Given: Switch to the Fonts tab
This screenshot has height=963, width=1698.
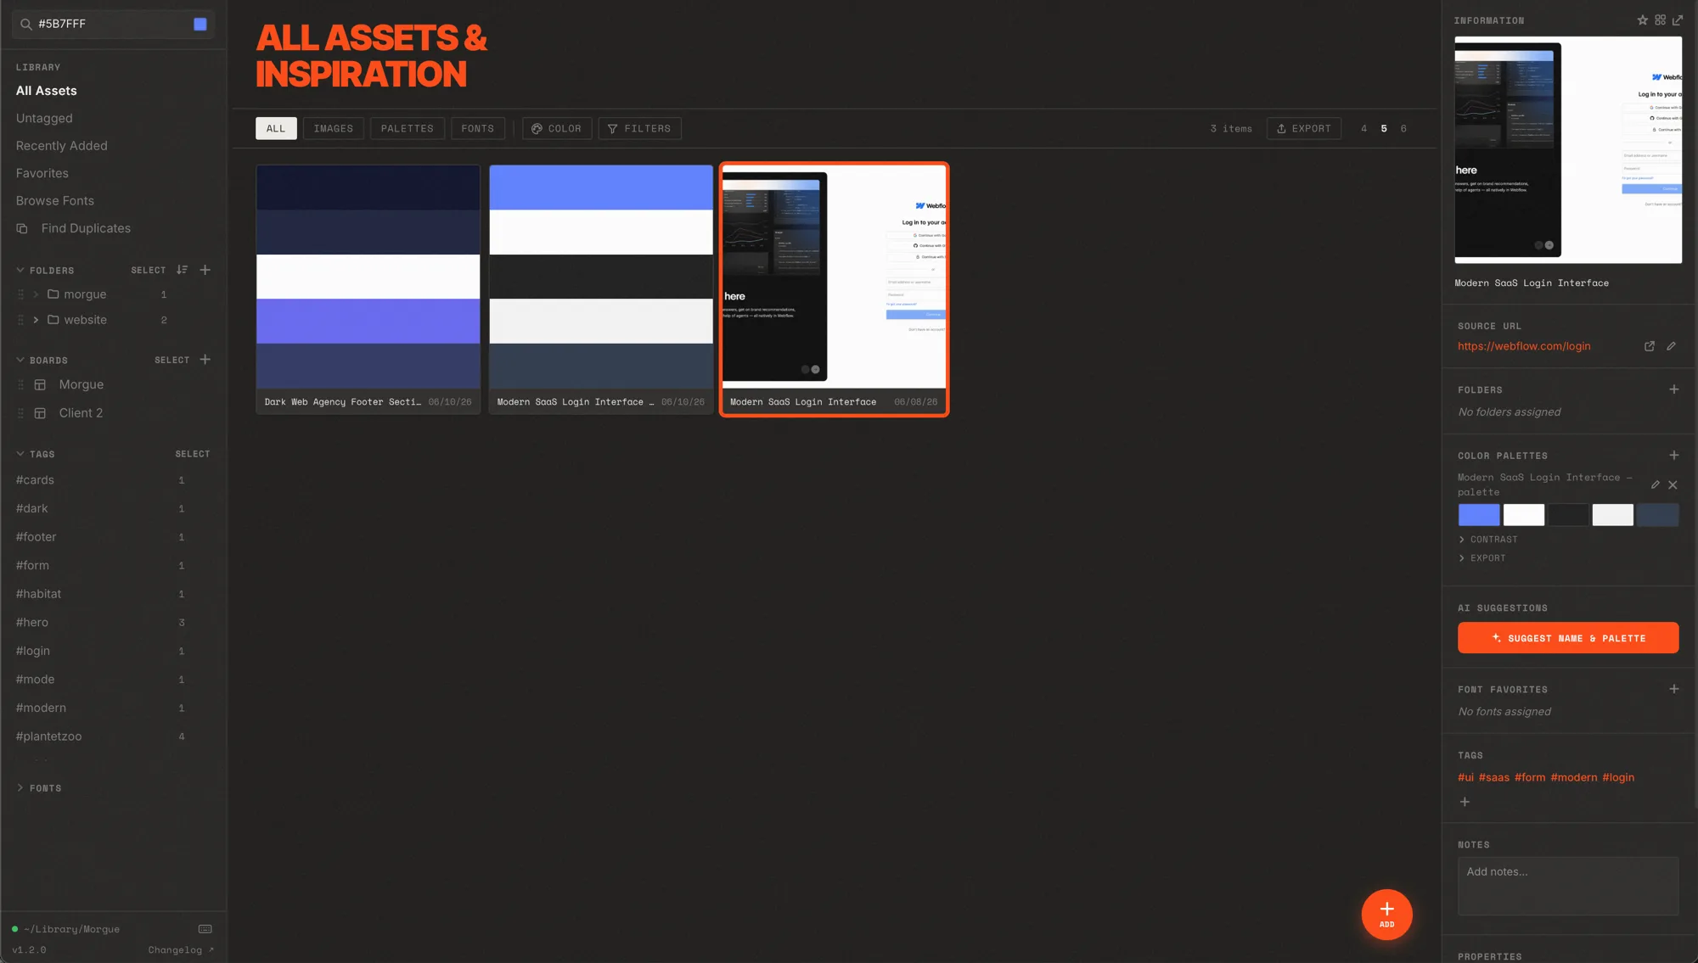Looking at the screenshot, I should 478,128.
